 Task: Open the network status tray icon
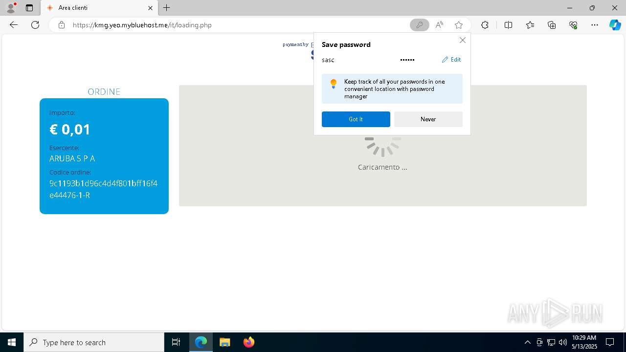[x=551, y=342]
